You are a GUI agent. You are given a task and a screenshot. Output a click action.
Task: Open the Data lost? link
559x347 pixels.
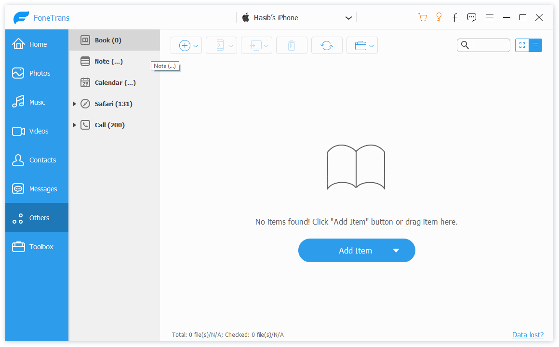click(x=528, y=334)
